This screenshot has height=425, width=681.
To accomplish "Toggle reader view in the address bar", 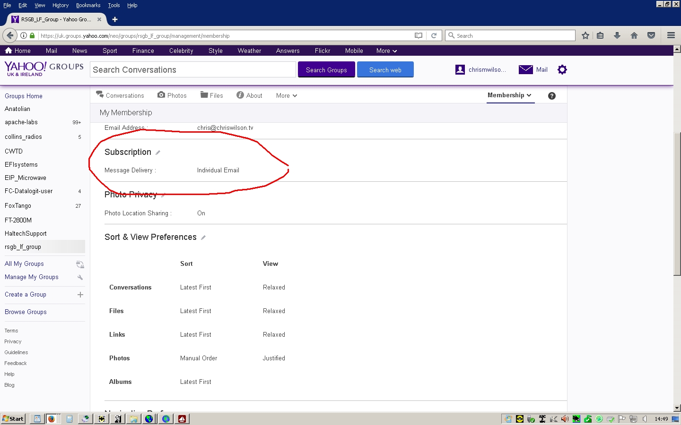I will [x=418, y=35].
